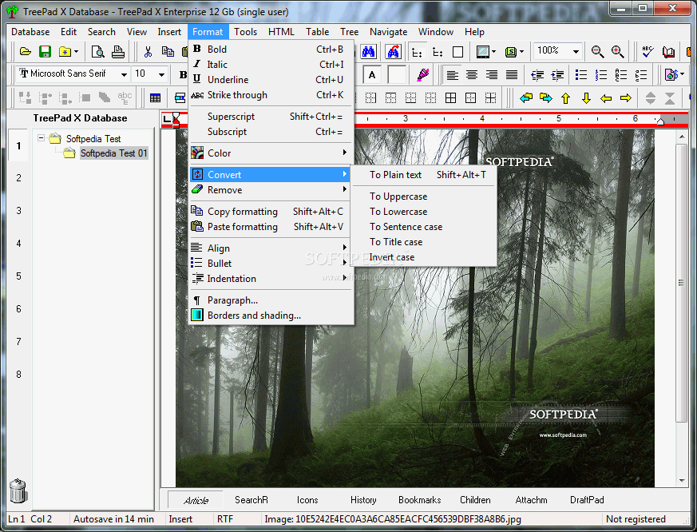Open the green S icon dropdown arrow
Screen dimensions: 697x532
[x=521, y=52]
